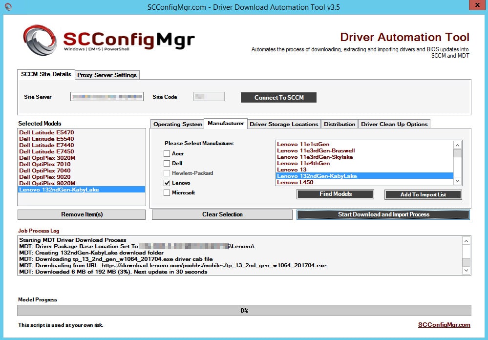Tick the Microsoft manufacturer checkbox
The width and height of the screenshot is (488, 340).
167,193
